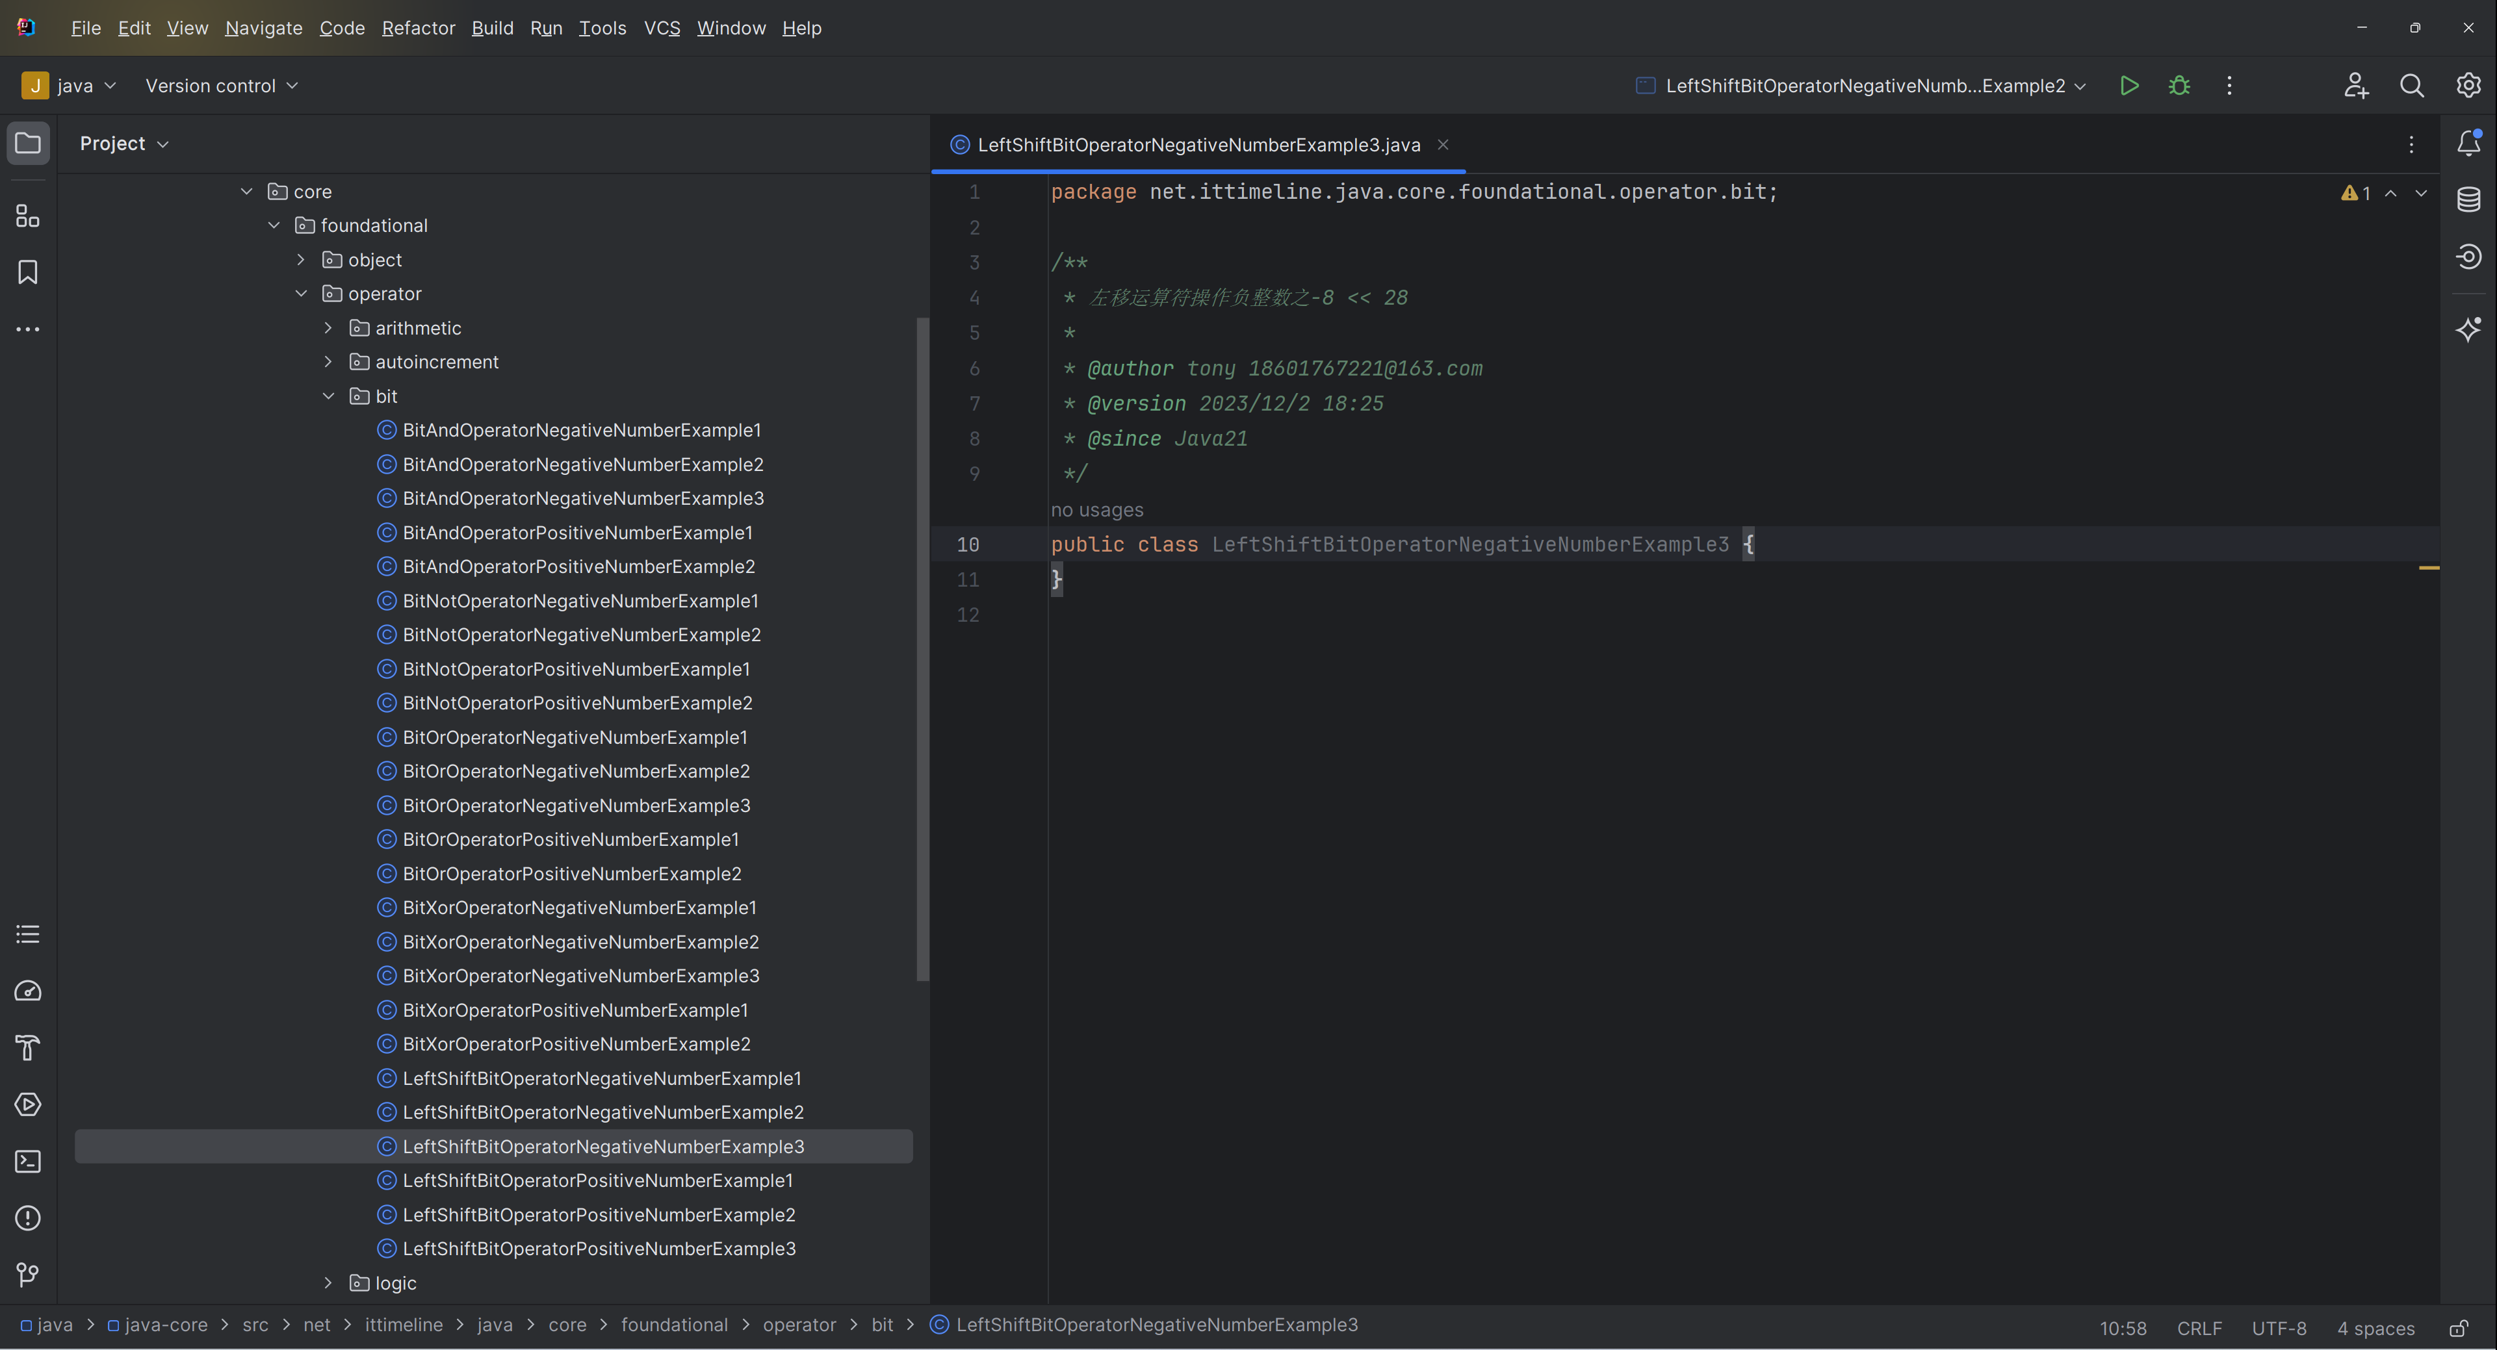Image resolution: width=2497 pixels, height=1350 pixels.
Task: Start debugging with the bug icon
Action: click(2179, 85)
